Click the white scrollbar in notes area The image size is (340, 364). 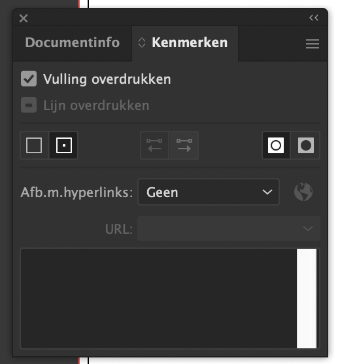click(x=307, y=299)
